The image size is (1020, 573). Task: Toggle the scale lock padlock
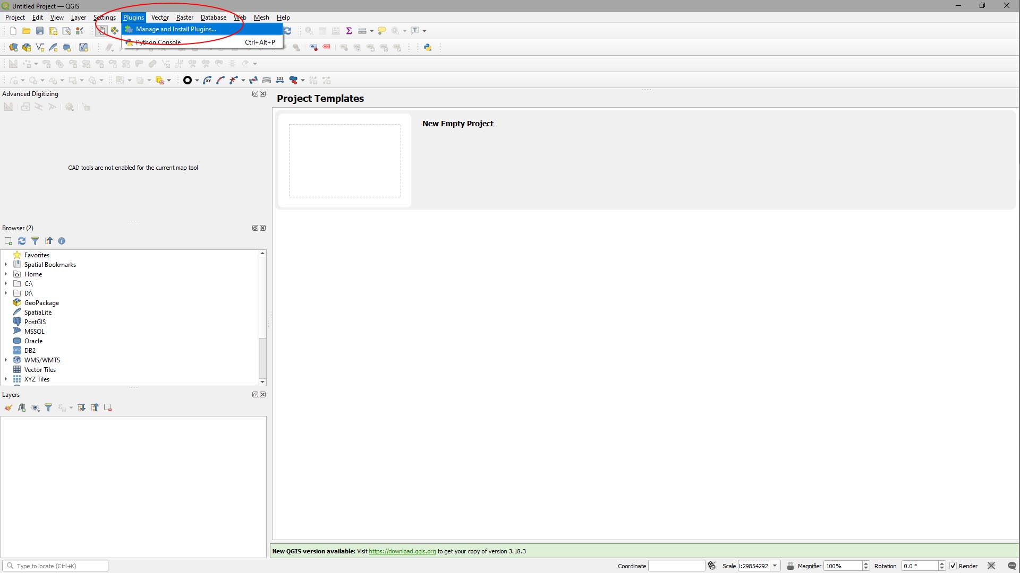[x=790, y=566]
